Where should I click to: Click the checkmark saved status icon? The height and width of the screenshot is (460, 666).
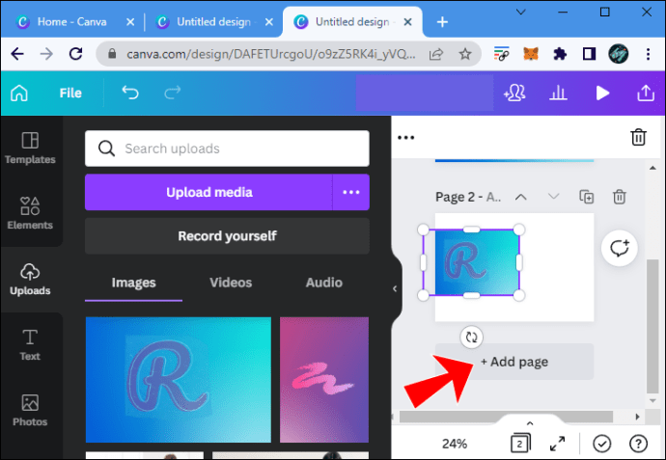click(x=602, y=444)
